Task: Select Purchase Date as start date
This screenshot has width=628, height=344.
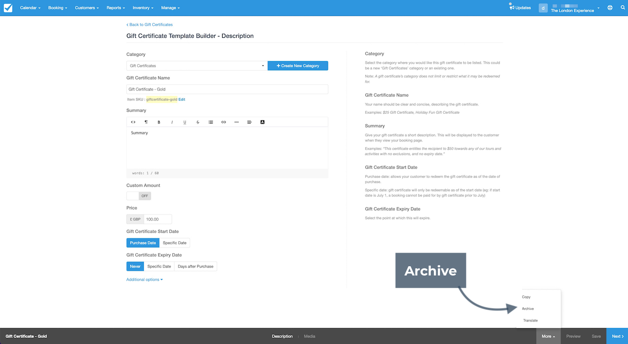Action: (143, 243)
